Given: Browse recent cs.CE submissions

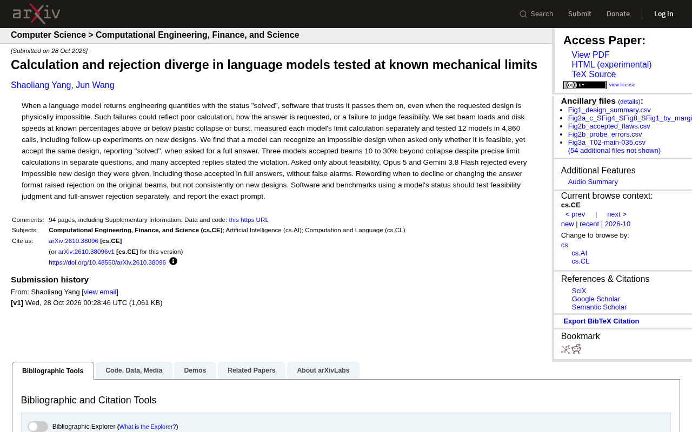Looking at the screenshot, I should (589, 224).
